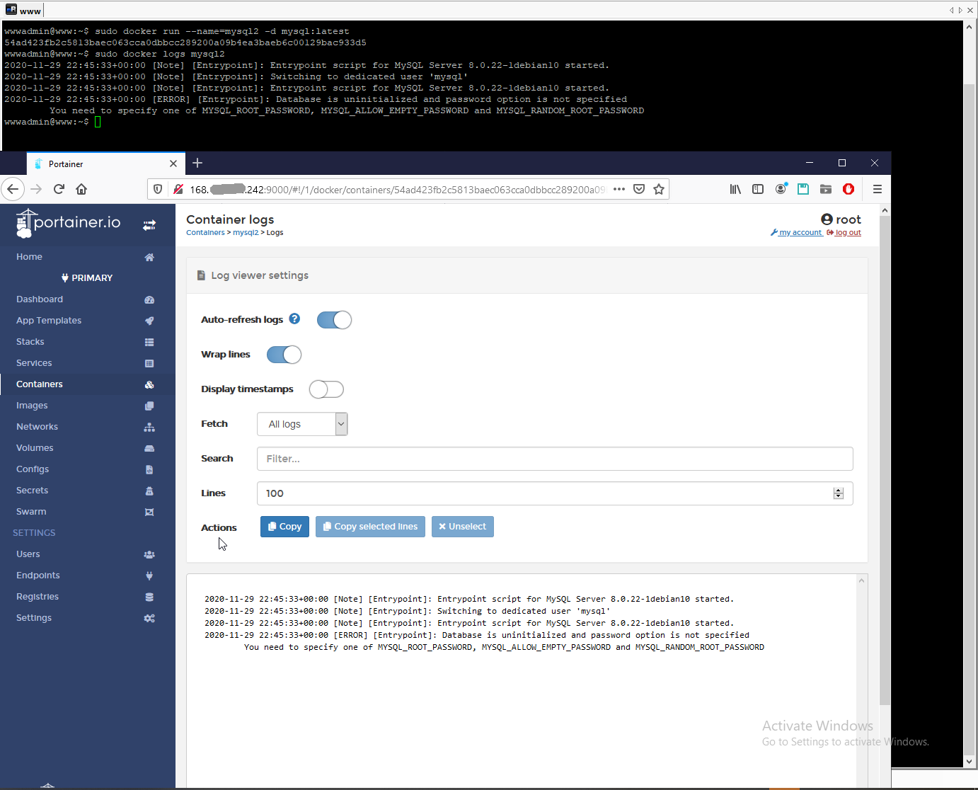
Task: Click the Endpoints plug icon
Action: (149, 576)
